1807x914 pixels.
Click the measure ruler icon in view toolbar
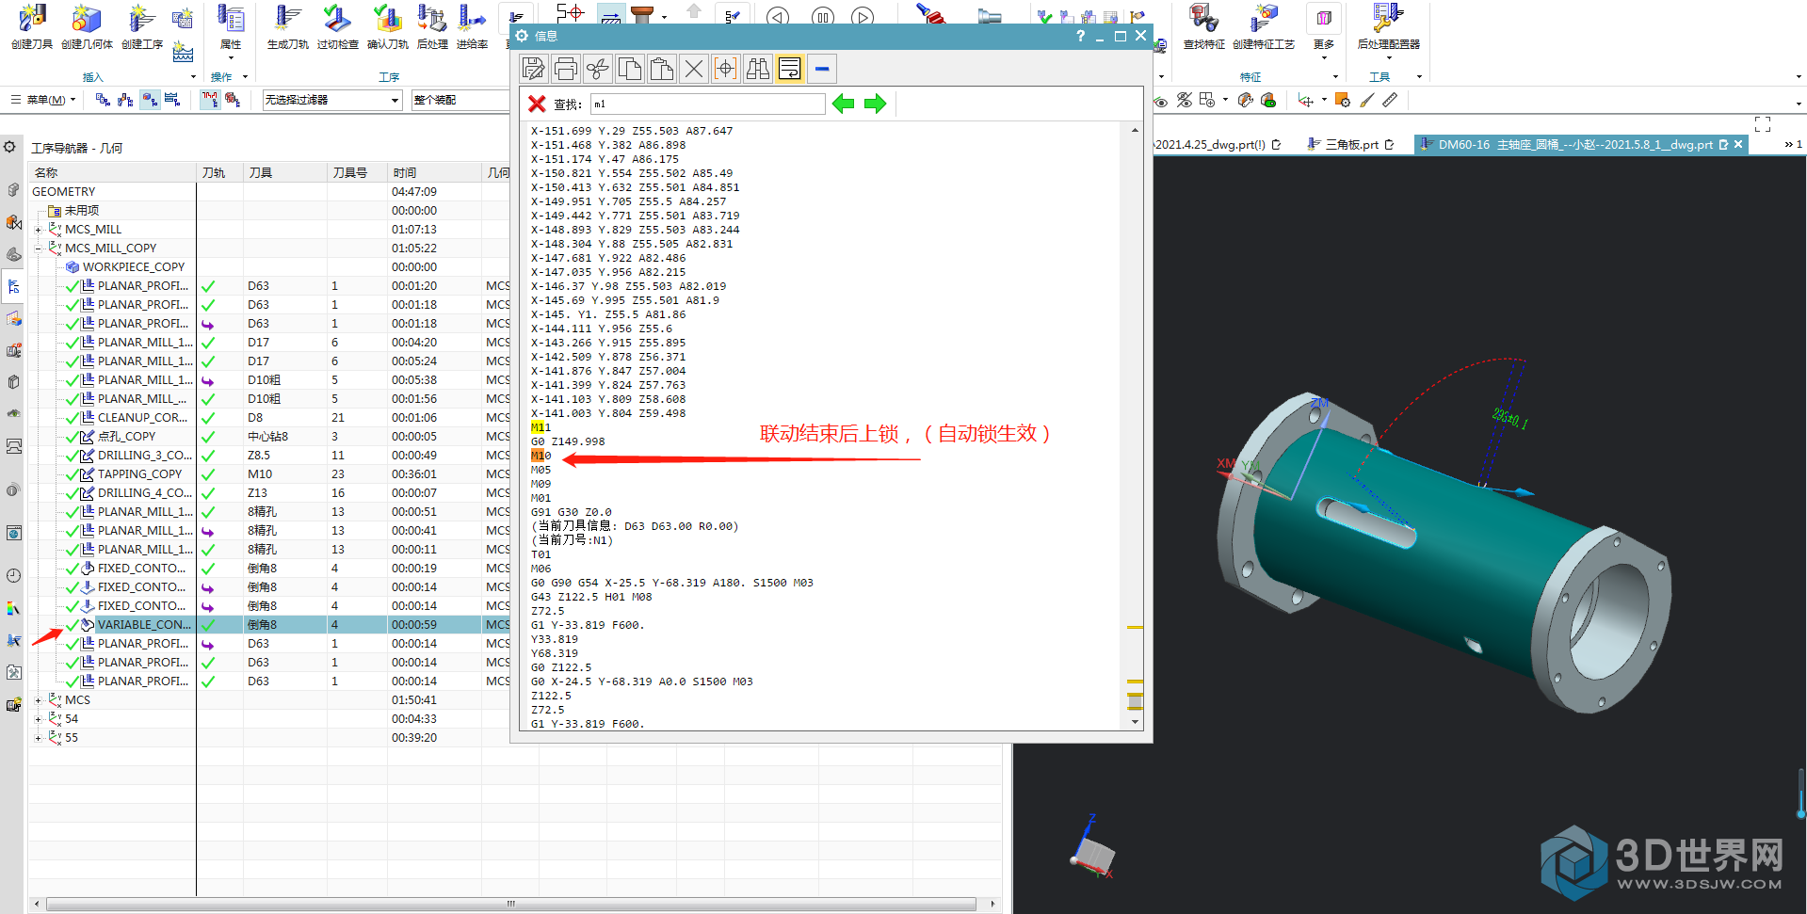click(1390, 100)
